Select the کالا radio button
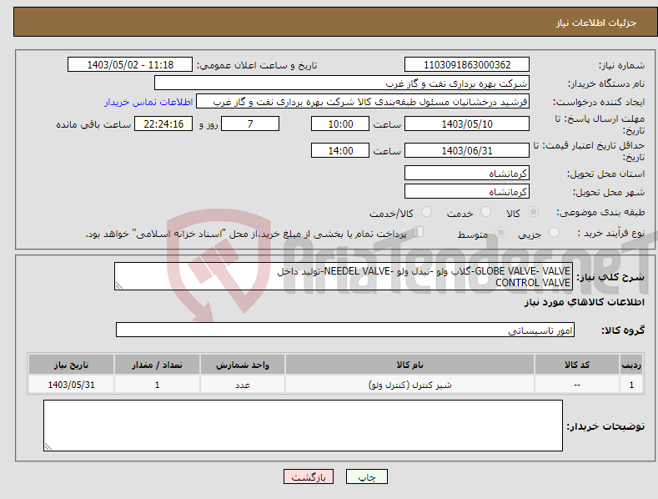Image resolution: width=658 pixels, height=499 pixels. (533, 212)
